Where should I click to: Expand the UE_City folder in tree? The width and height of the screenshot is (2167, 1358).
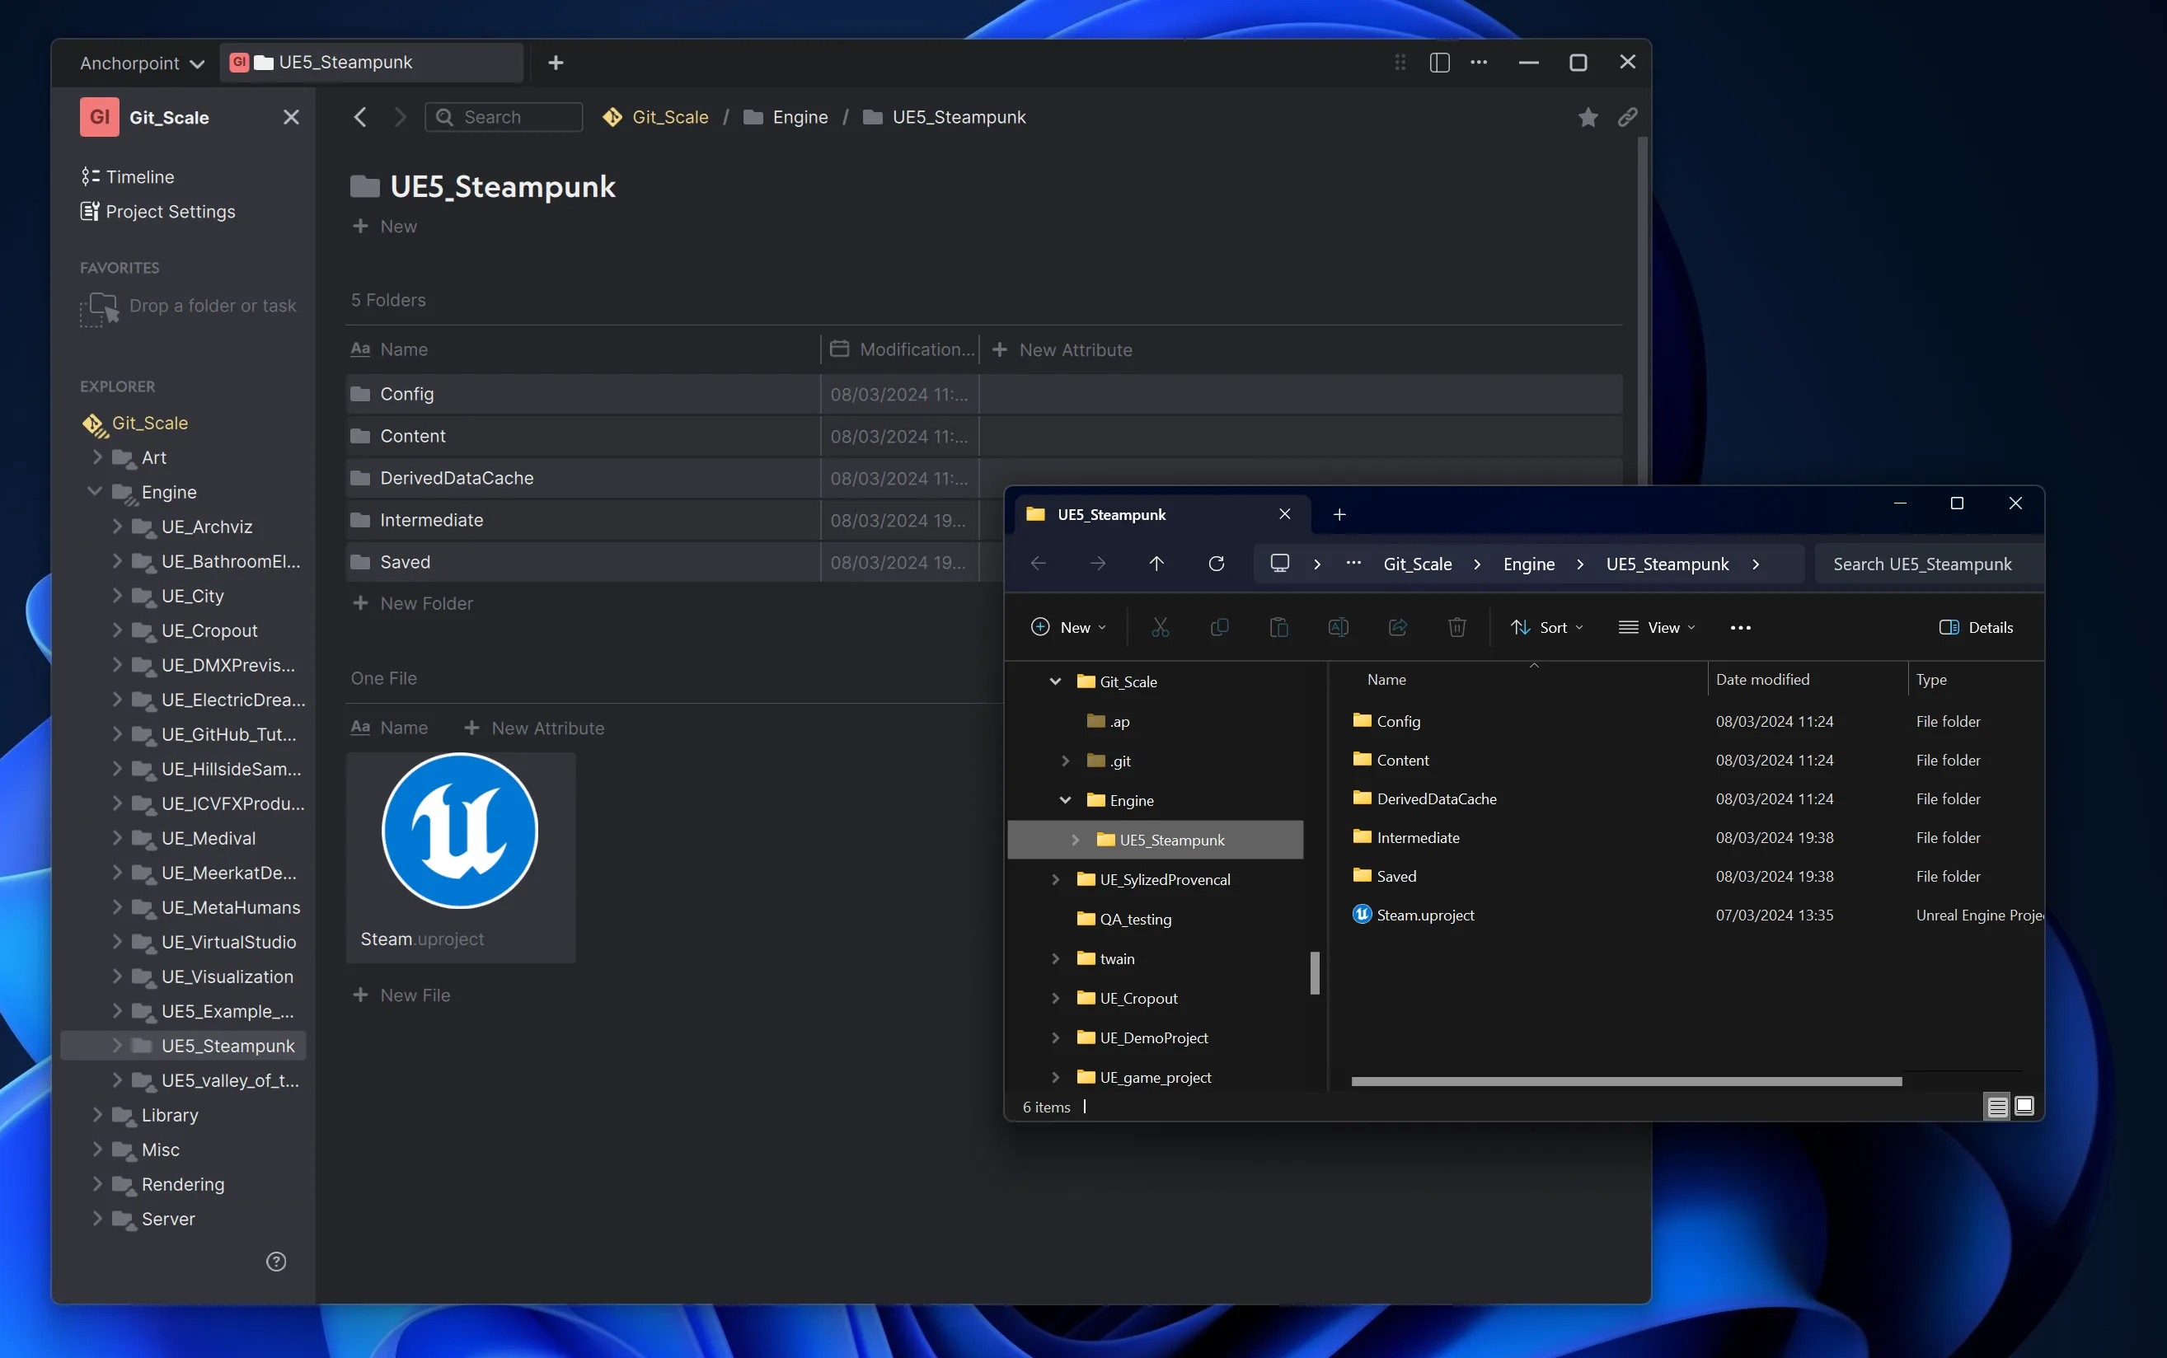pos(117,596)
